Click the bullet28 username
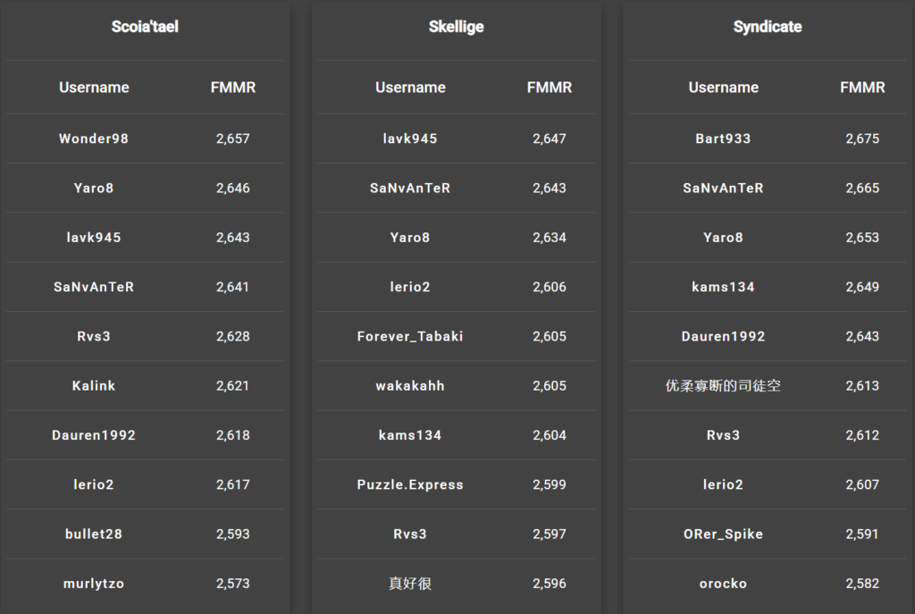This screenshot has height=614, width=915. tap(94, 534)
